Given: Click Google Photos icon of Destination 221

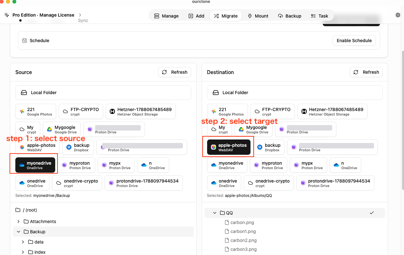Looking at the screenshot, I should (x=214, y=111).
